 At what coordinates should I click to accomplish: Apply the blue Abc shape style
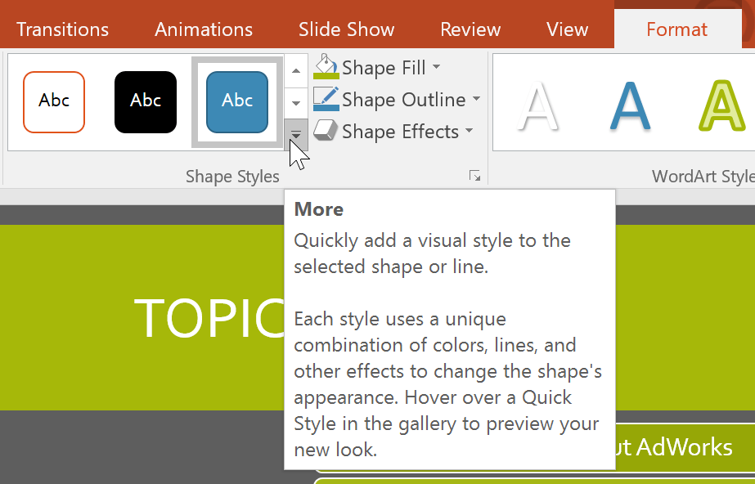[x=236, y=101]
